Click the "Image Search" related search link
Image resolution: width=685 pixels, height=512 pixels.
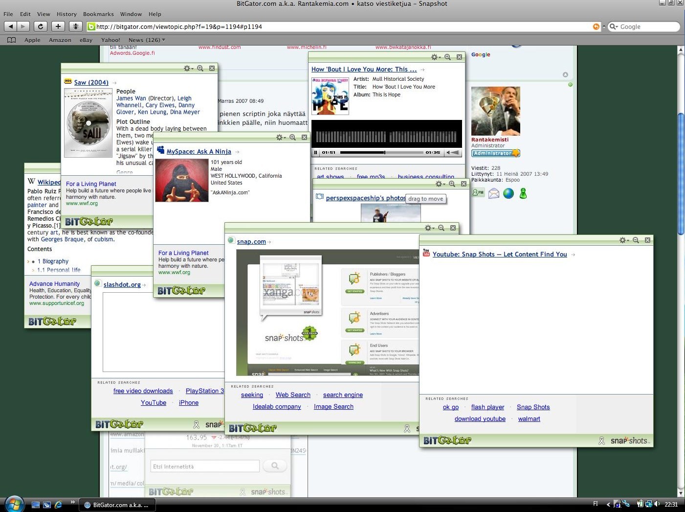(x=333, y=407)
